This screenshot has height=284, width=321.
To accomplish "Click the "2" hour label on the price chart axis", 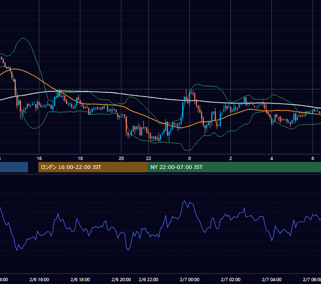I will click(230, 159).
